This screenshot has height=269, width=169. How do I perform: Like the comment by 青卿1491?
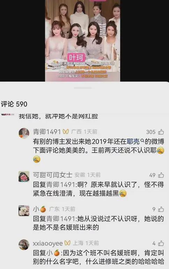(161, 132)
